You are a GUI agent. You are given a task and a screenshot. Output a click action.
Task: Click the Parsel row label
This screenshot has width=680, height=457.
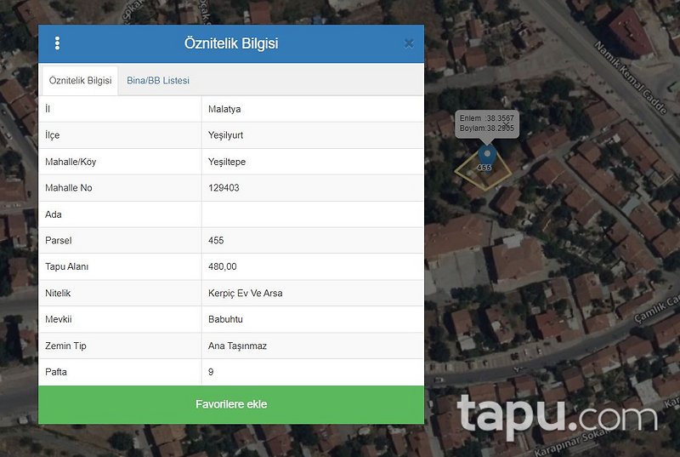(x=59, y=241)
